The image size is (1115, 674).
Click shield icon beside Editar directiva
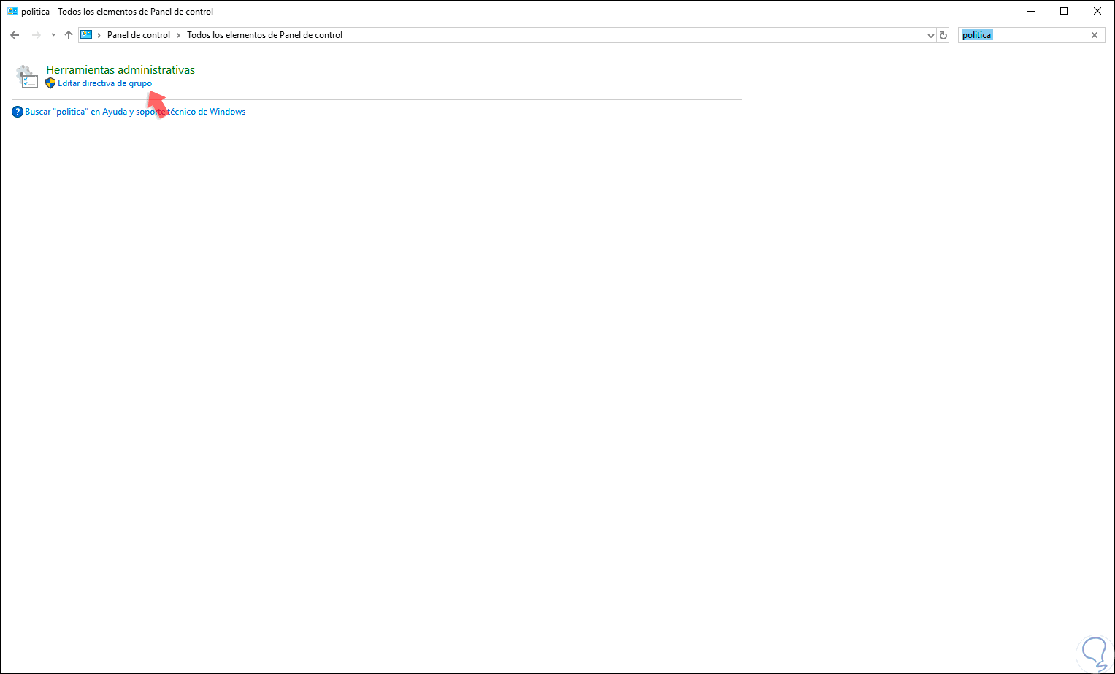[x=50, y=83]
